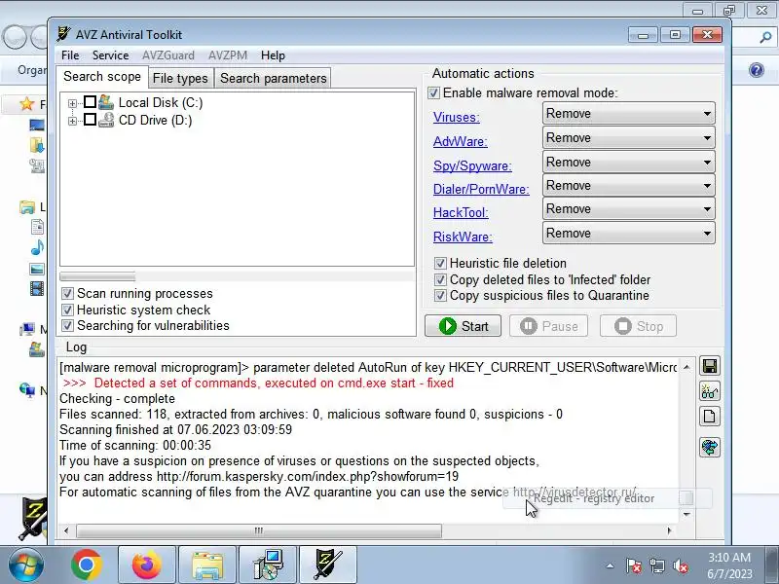
Task: Open Videos library film icon in Explorer
Action: 37,288
